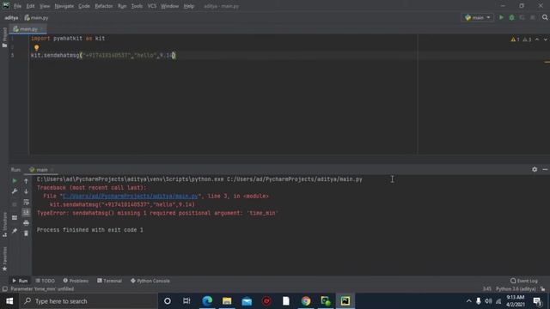Image resolution: width=550 pixels, height=309 pixels.
Task: Open the Run menu
Action: pyautogui.click(x=122, y=6)
